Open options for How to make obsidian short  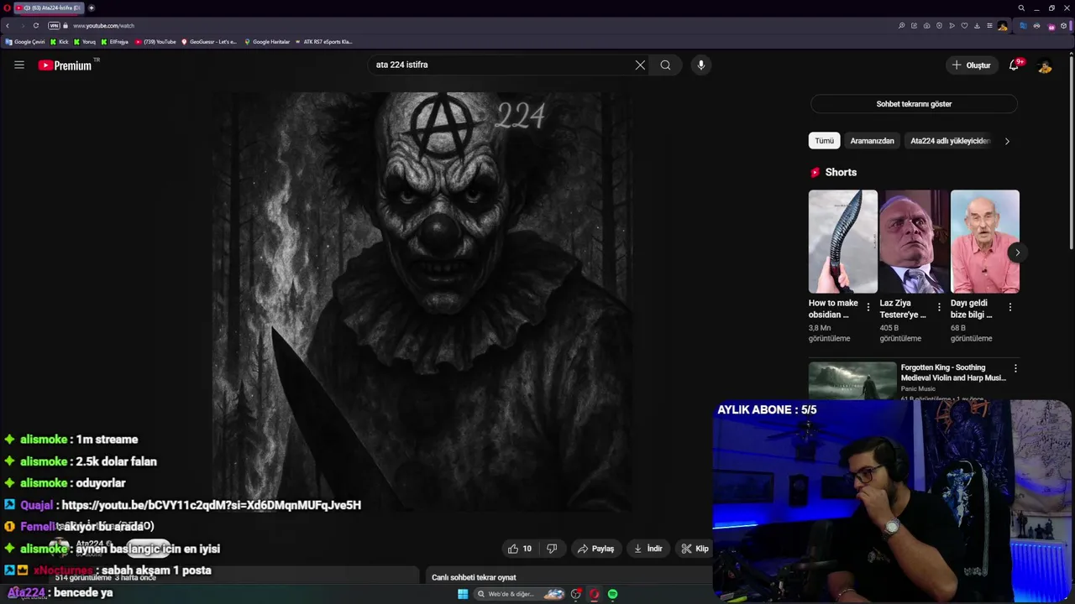pos(868,308)
